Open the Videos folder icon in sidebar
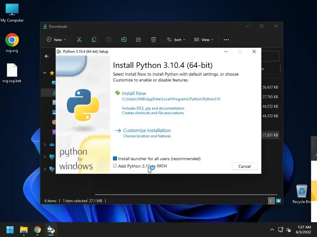The image size is (317, 237). click(x=54, y=132)
